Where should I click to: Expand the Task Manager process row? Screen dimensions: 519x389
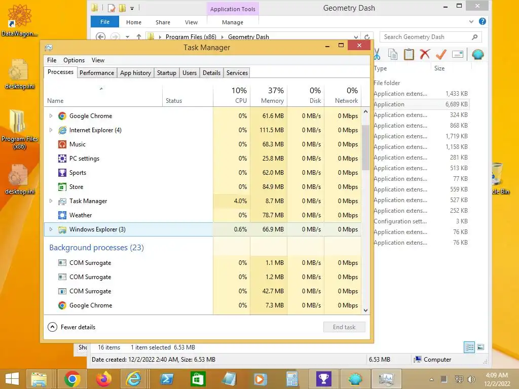click(51, 201)
